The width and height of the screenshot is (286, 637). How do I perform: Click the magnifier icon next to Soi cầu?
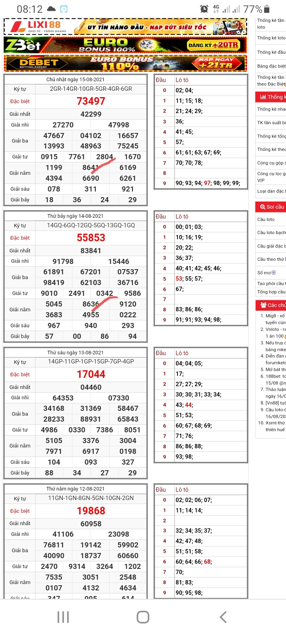(263, 207)
